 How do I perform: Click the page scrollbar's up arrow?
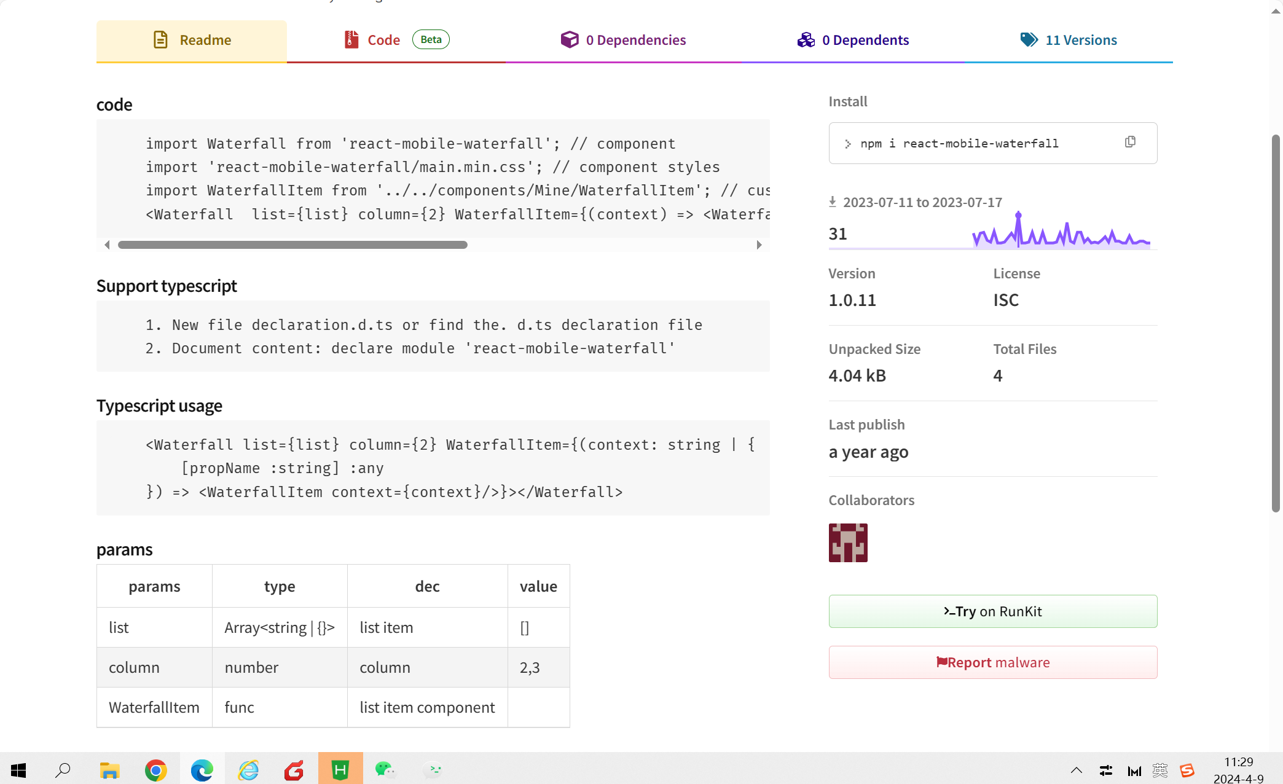point(1276,12)
